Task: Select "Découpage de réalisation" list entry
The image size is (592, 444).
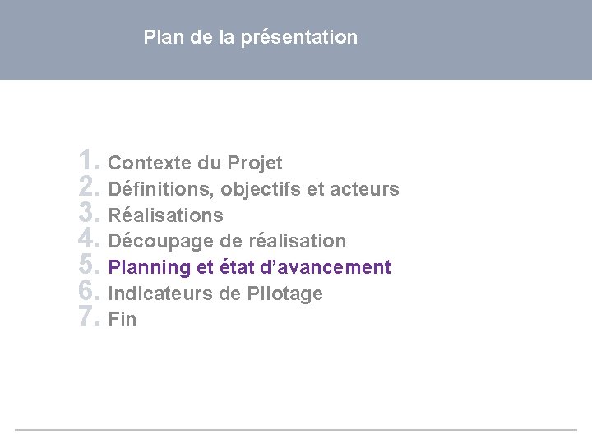Action: point(227,241)
